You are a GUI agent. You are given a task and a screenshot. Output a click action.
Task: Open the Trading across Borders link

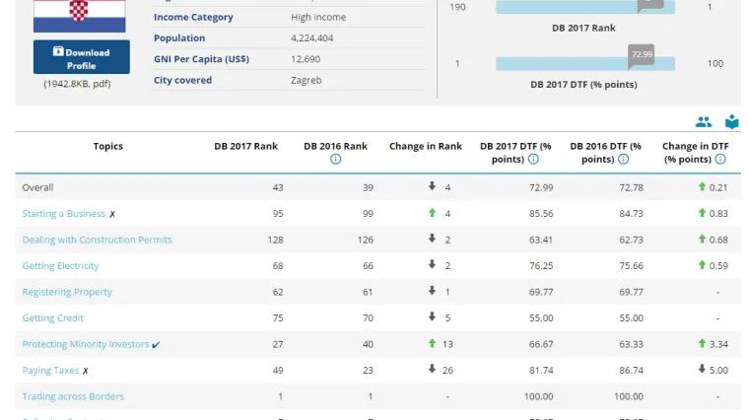pyautogui.click(x=73, y=396)
